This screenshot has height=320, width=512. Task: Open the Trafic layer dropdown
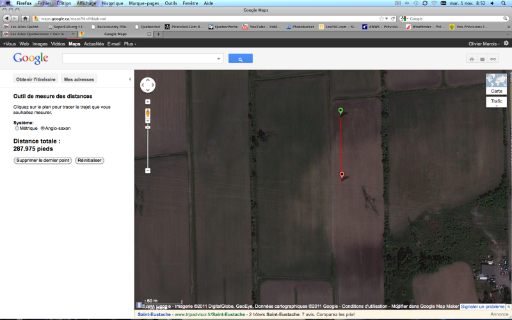pyautogui.click(x=497, y=102)
